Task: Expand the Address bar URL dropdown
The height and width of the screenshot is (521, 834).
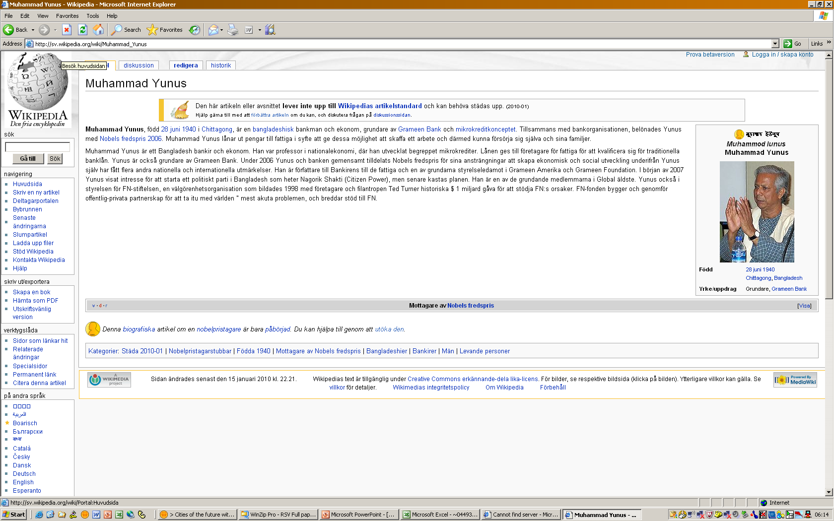Action: coord(775,44)
